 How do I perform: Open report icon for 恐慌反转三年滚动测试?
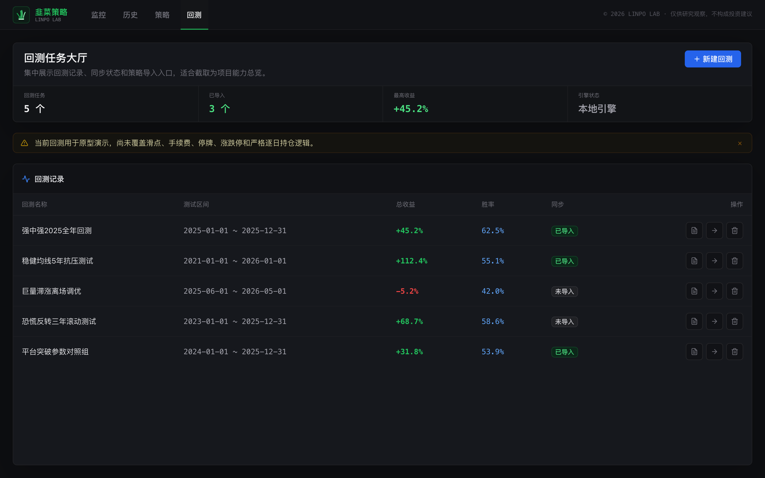tap(694, 322)
